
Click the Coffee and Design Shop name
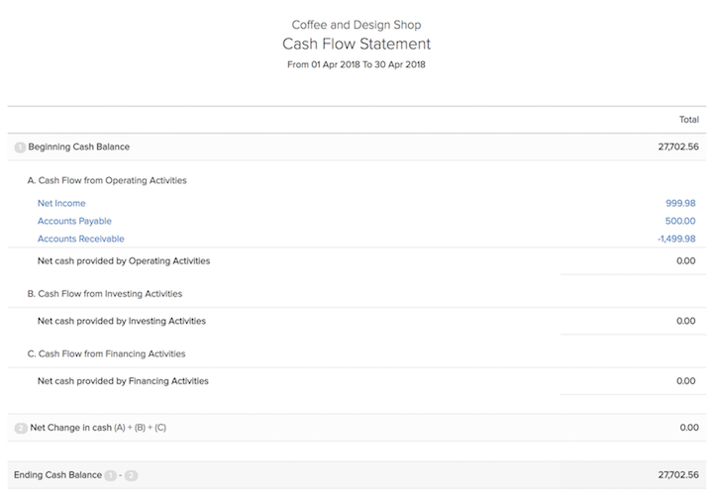pos(356,24)
